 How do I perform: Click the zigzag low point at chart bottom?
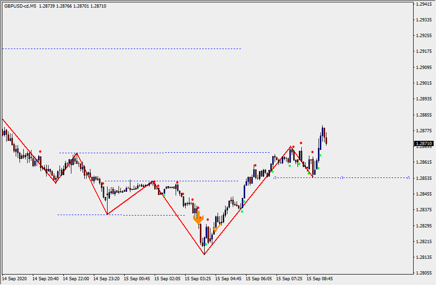tap(204, 254)
